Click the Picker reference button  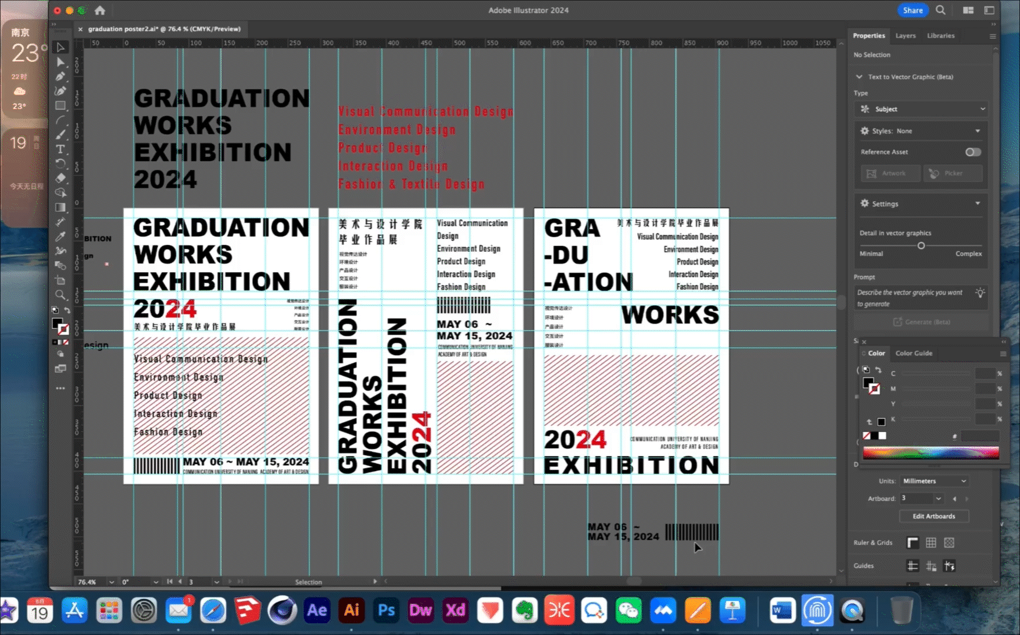click(x=952, y=173)
